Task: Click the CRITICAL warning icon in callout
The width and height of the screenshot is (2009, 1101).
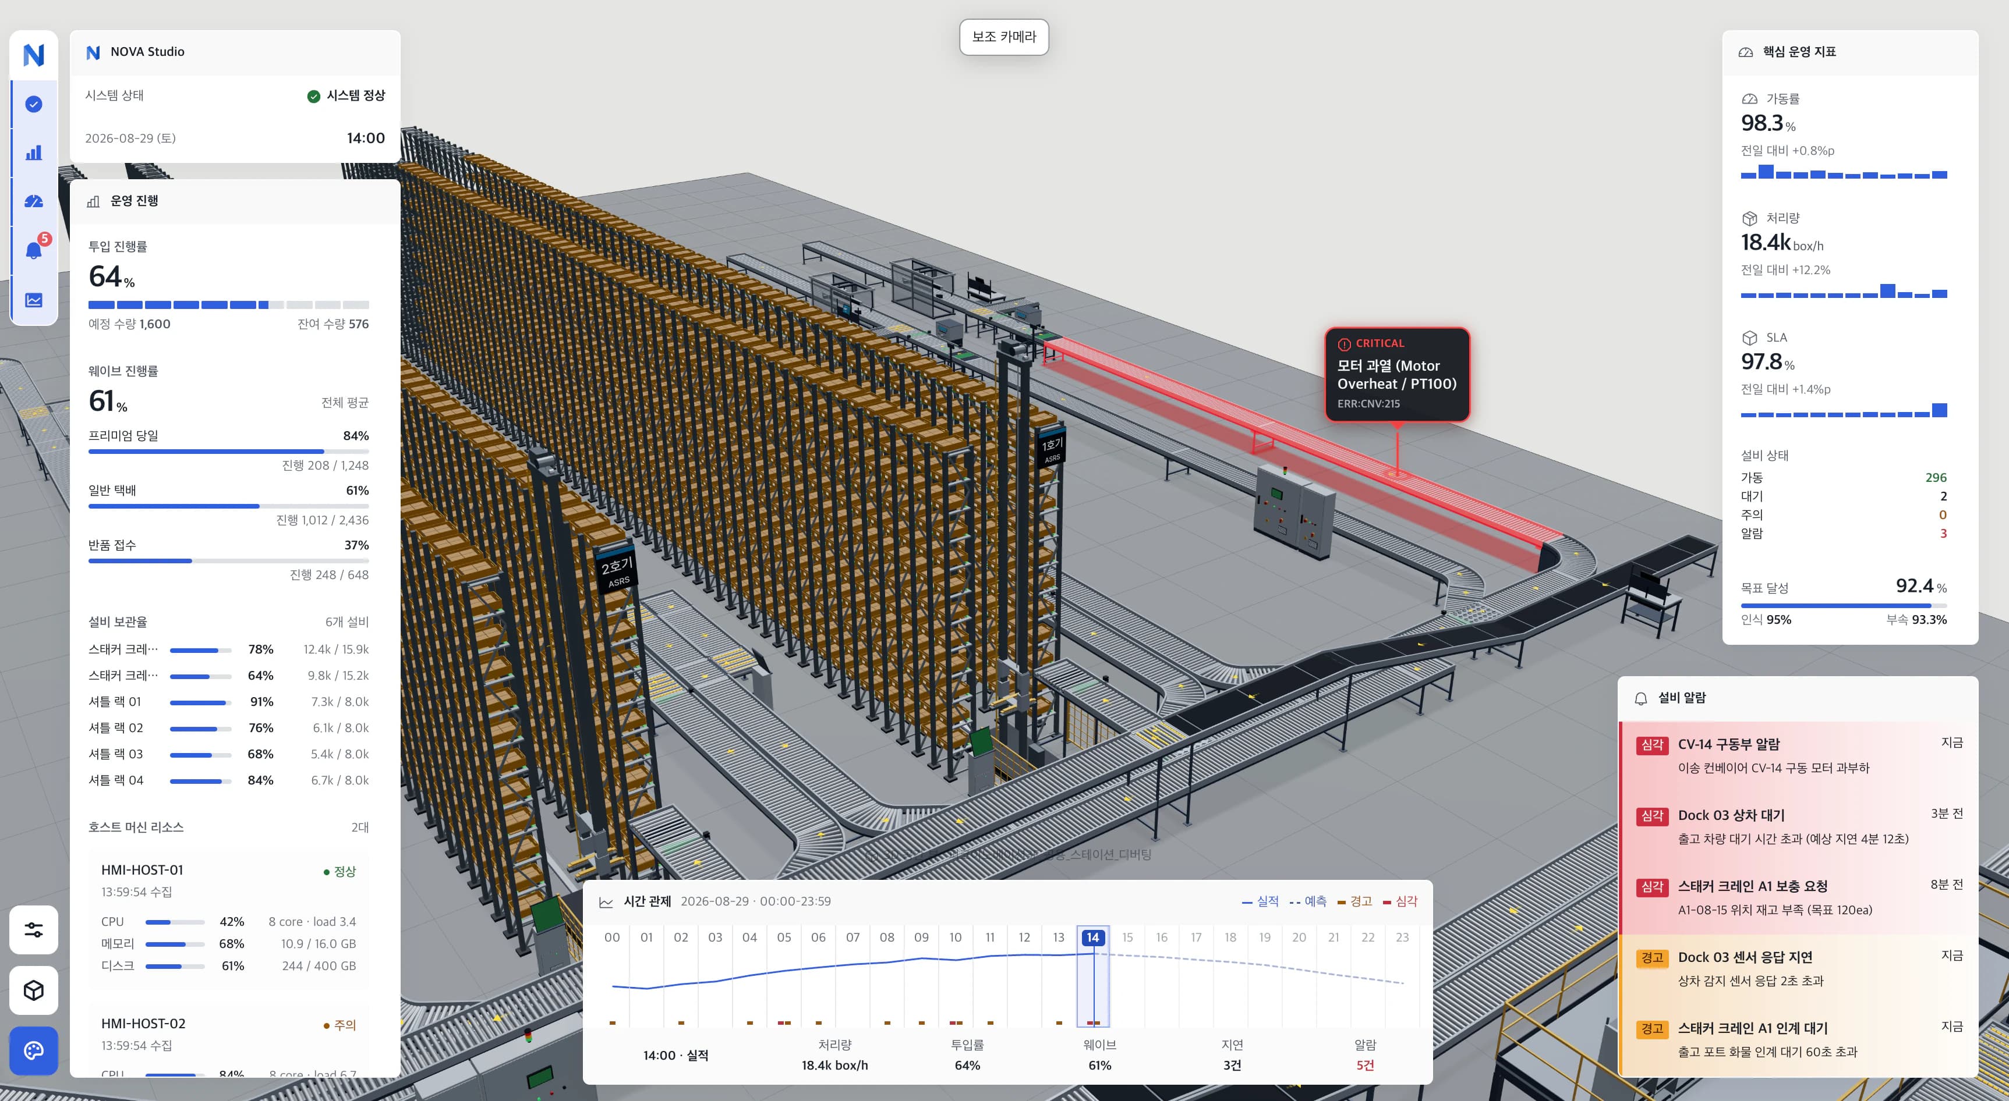Action: [1345, 343]
